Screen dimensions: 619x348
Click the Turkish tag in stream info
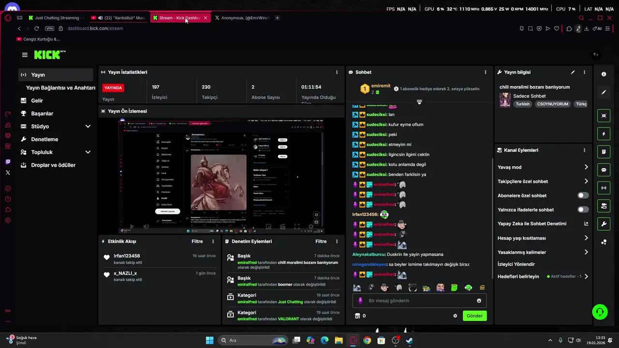coord(522,104)
